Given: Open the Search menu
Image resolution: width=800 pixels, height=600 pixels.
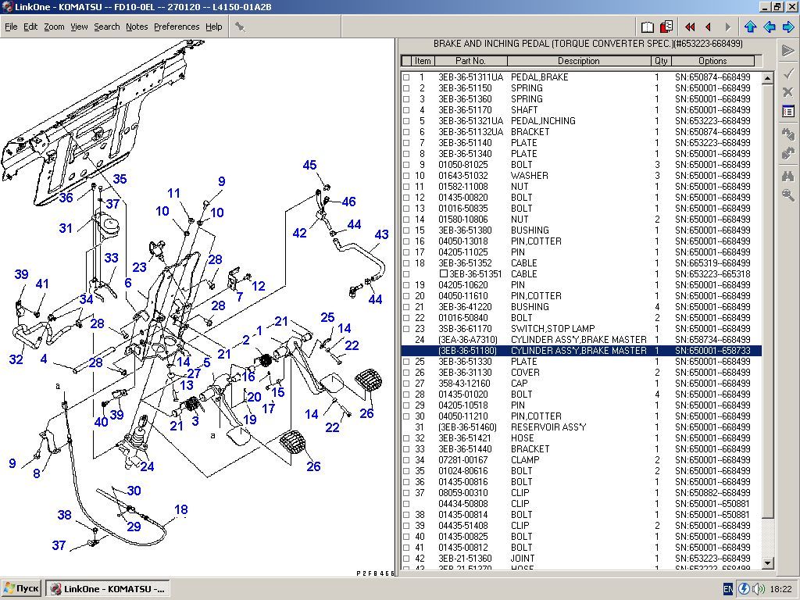Looking at the screenshot, I should coord(106,27).
